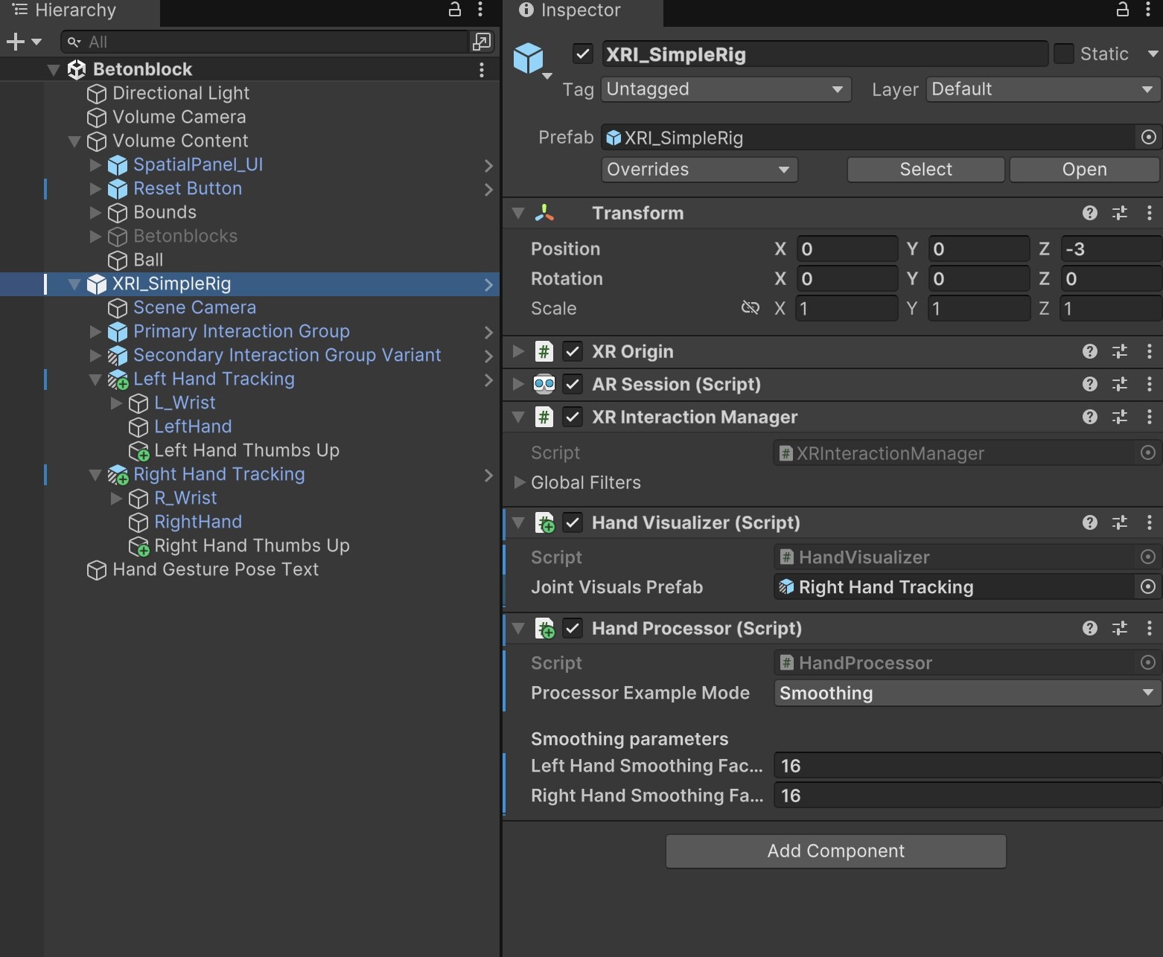Click the Transform component icon

[x=545, y=213]
